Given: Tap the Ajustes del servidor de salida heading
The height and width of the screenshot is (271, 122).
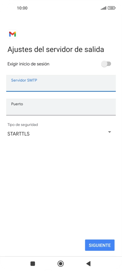Looking at the screenshot, I should tap(56, 50).
